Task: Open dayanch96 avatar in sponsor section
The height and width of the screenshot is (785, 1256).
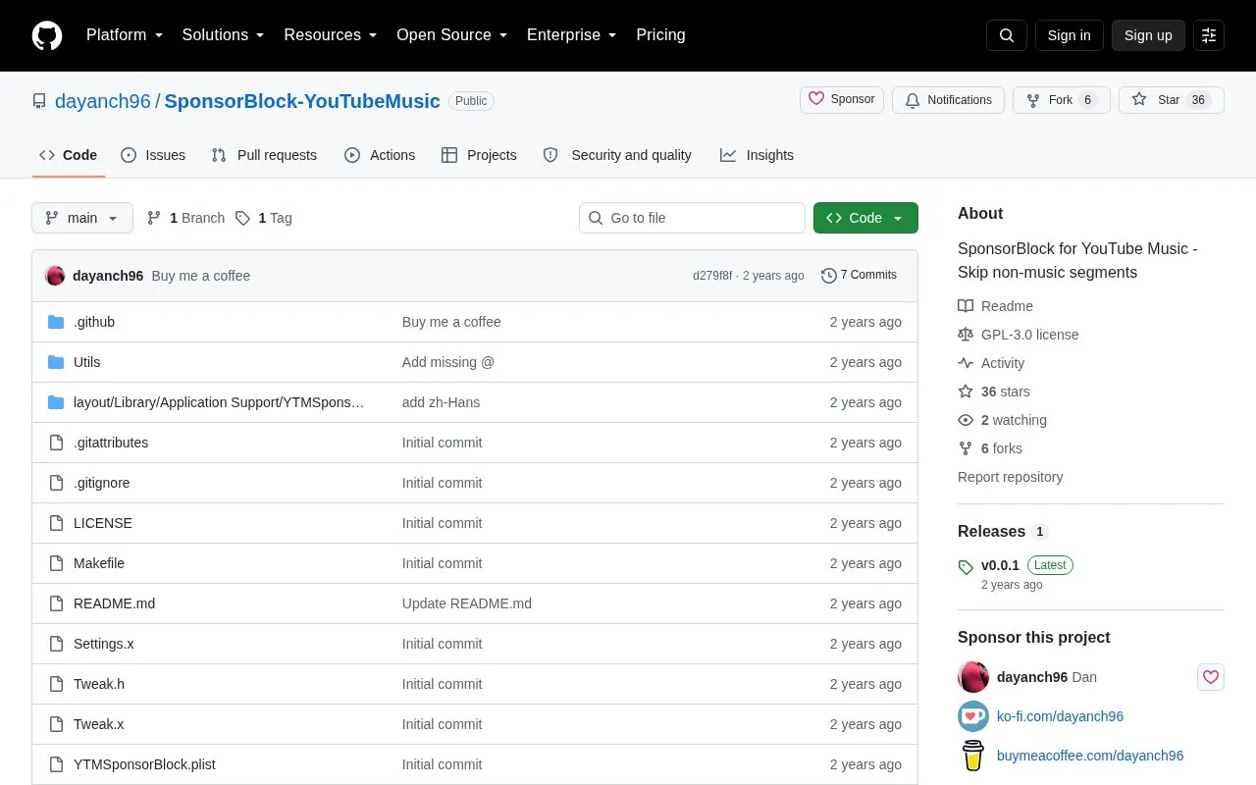Action: 973,677
